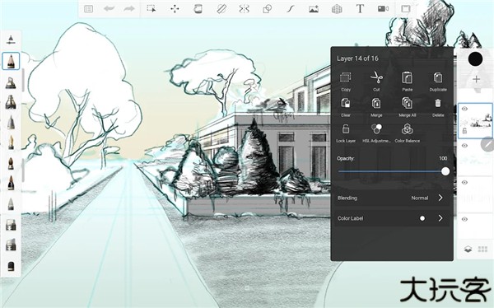
Task: Select the third layer thumbnail
Action: [475, 194]
